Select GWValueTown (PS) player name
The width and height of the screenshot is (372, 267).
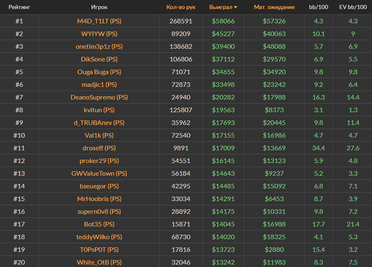[x=99, y=173]
